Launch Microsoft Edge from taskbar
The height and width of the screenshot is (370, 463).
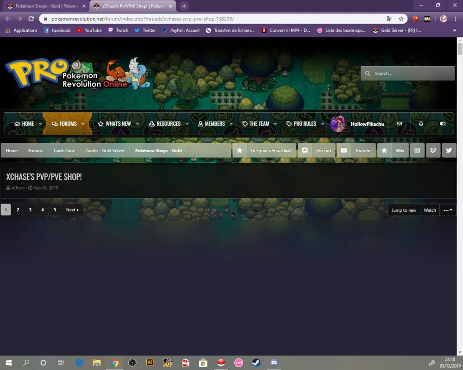tap(80, 363)
